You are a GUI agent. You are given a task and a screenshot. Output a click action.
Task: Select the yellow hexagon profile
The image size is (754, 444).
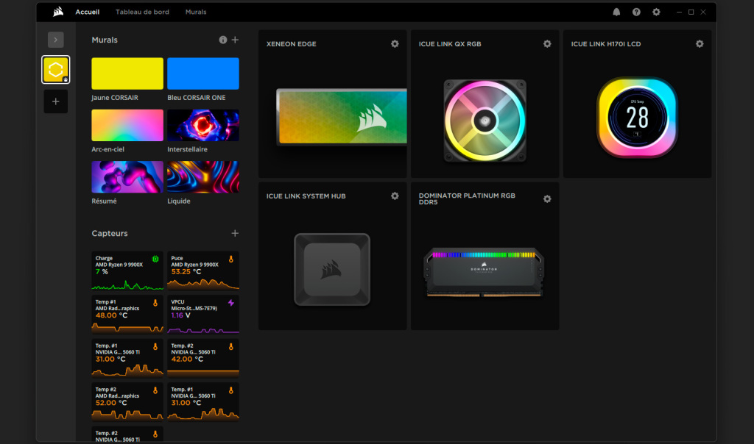click(x=56, y=70)
